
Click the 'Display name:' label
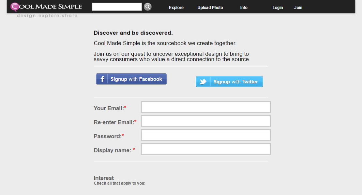click(113, 150)
